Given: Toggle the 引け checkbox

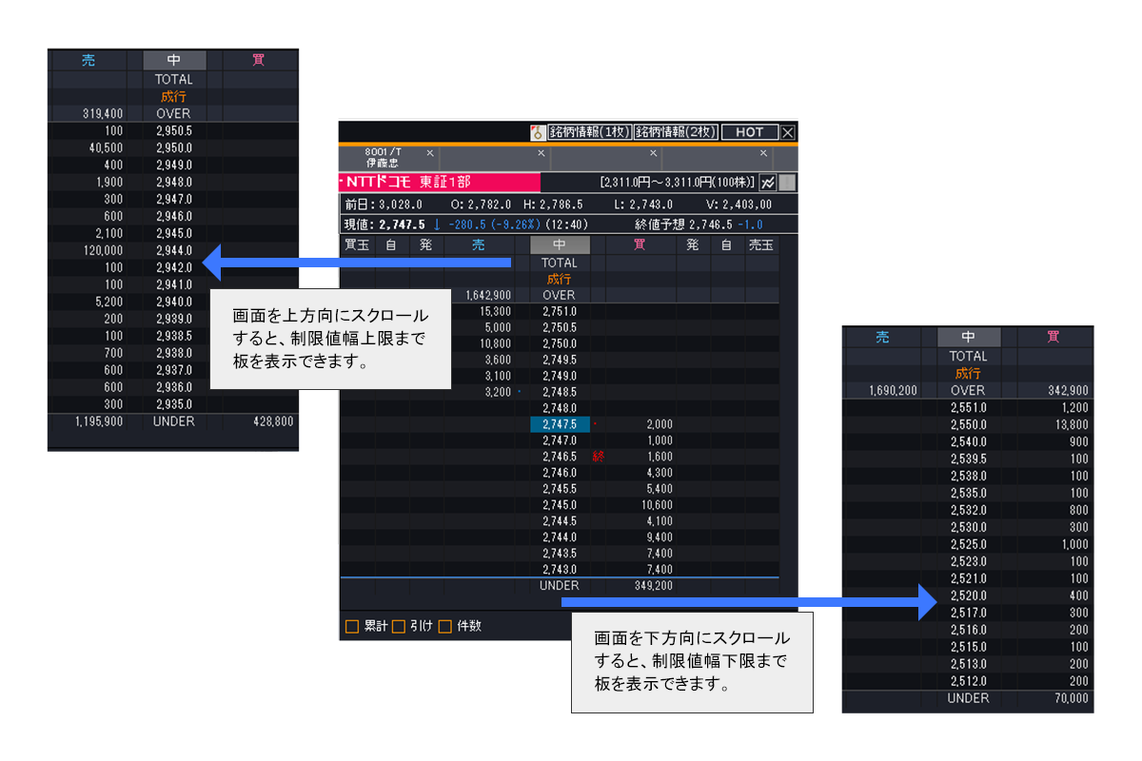Looking at the screenshot, I should (x=399, y=626).
